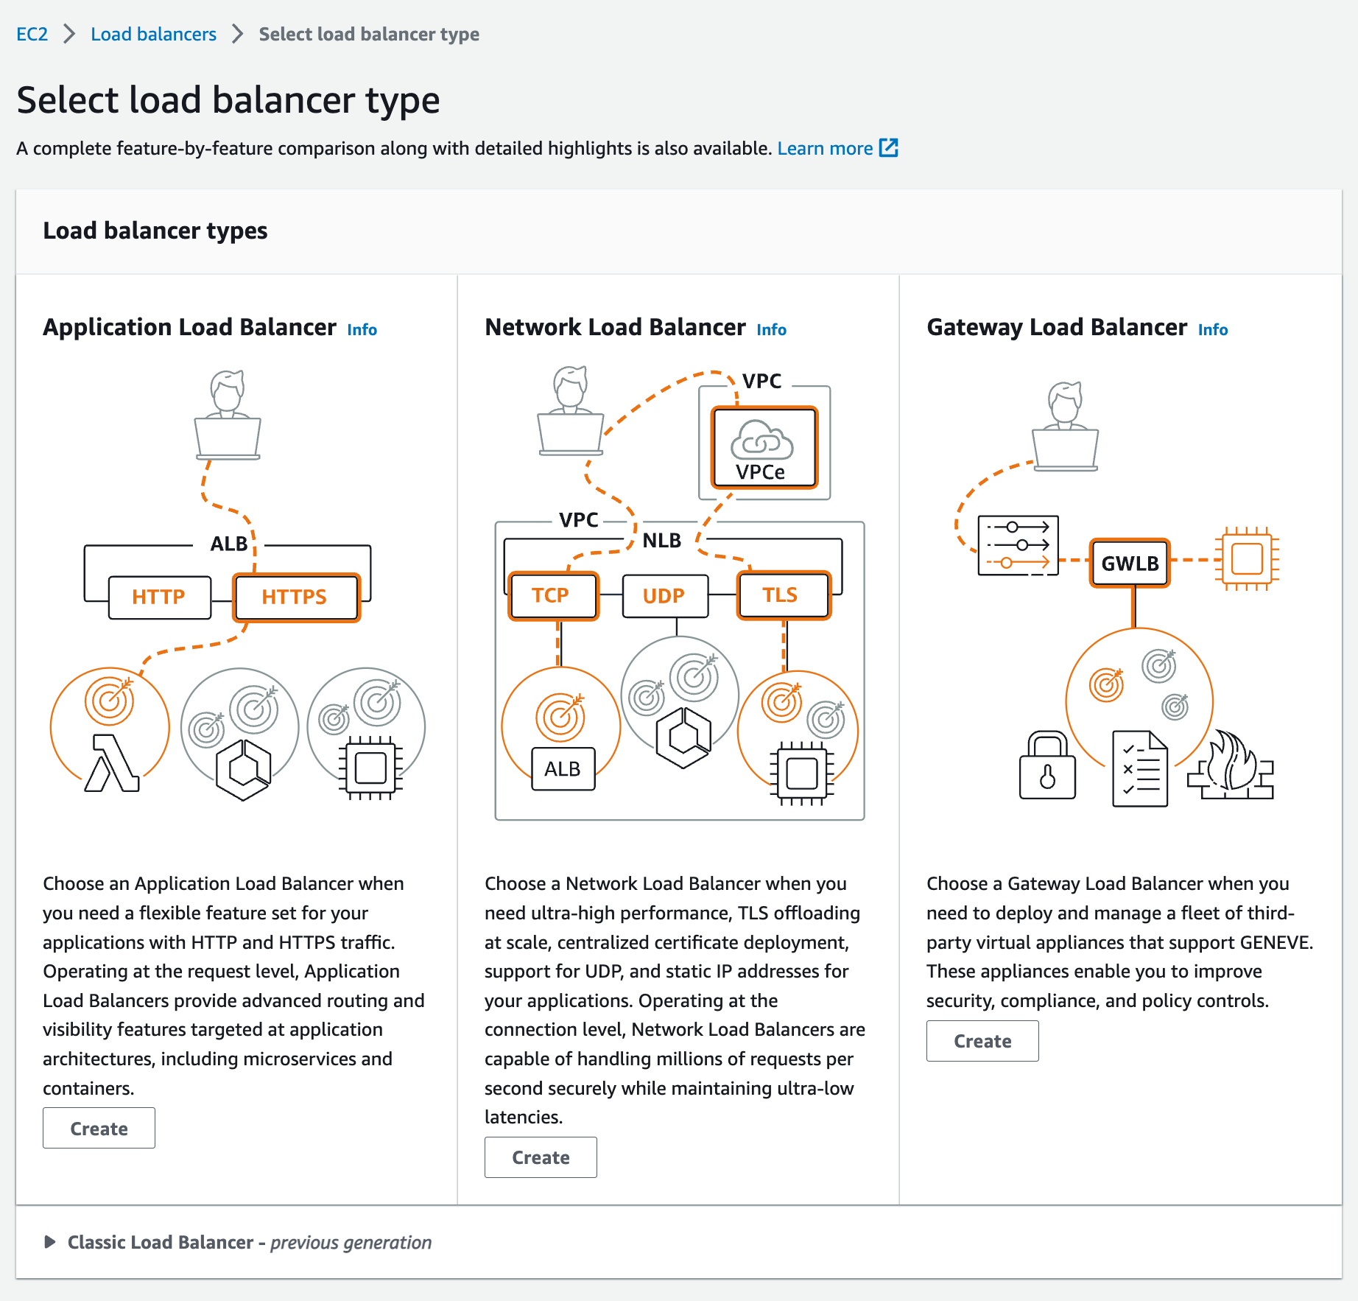Click the external link icon after Learn more
1358x1301 pixels.
tap(889, 147)
